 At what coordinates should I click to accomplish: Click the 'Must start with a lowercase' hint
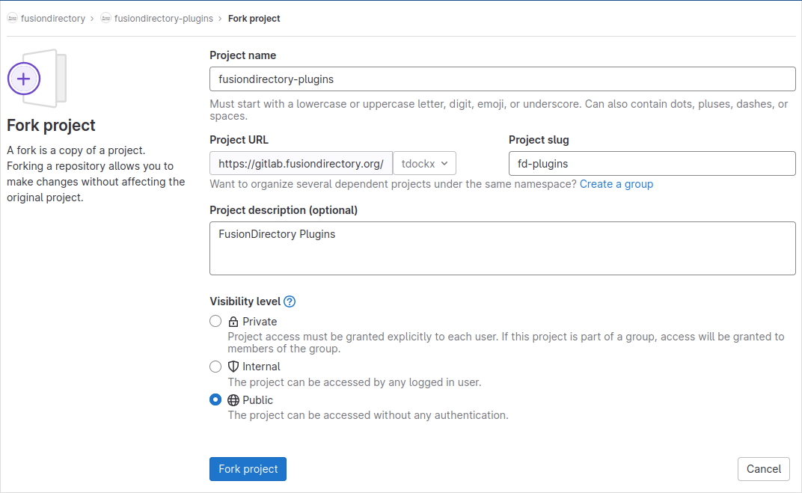click(x=499, y=110)
